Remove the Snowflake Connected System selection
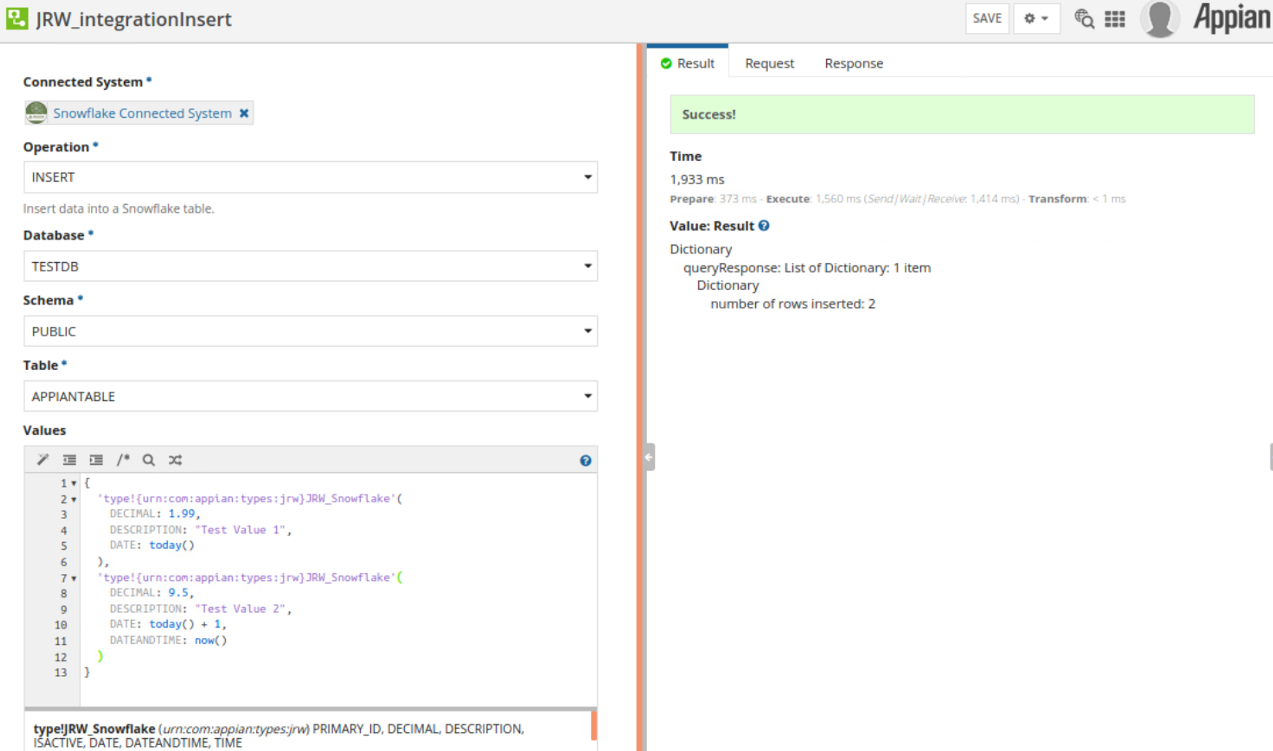 [x=244, y=113]
